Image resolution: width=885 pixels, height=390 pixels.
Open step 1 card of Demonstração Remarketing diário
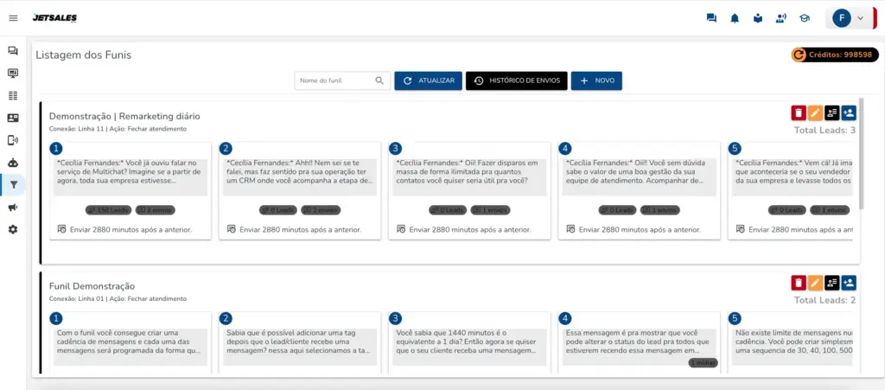tap(130, 190)
